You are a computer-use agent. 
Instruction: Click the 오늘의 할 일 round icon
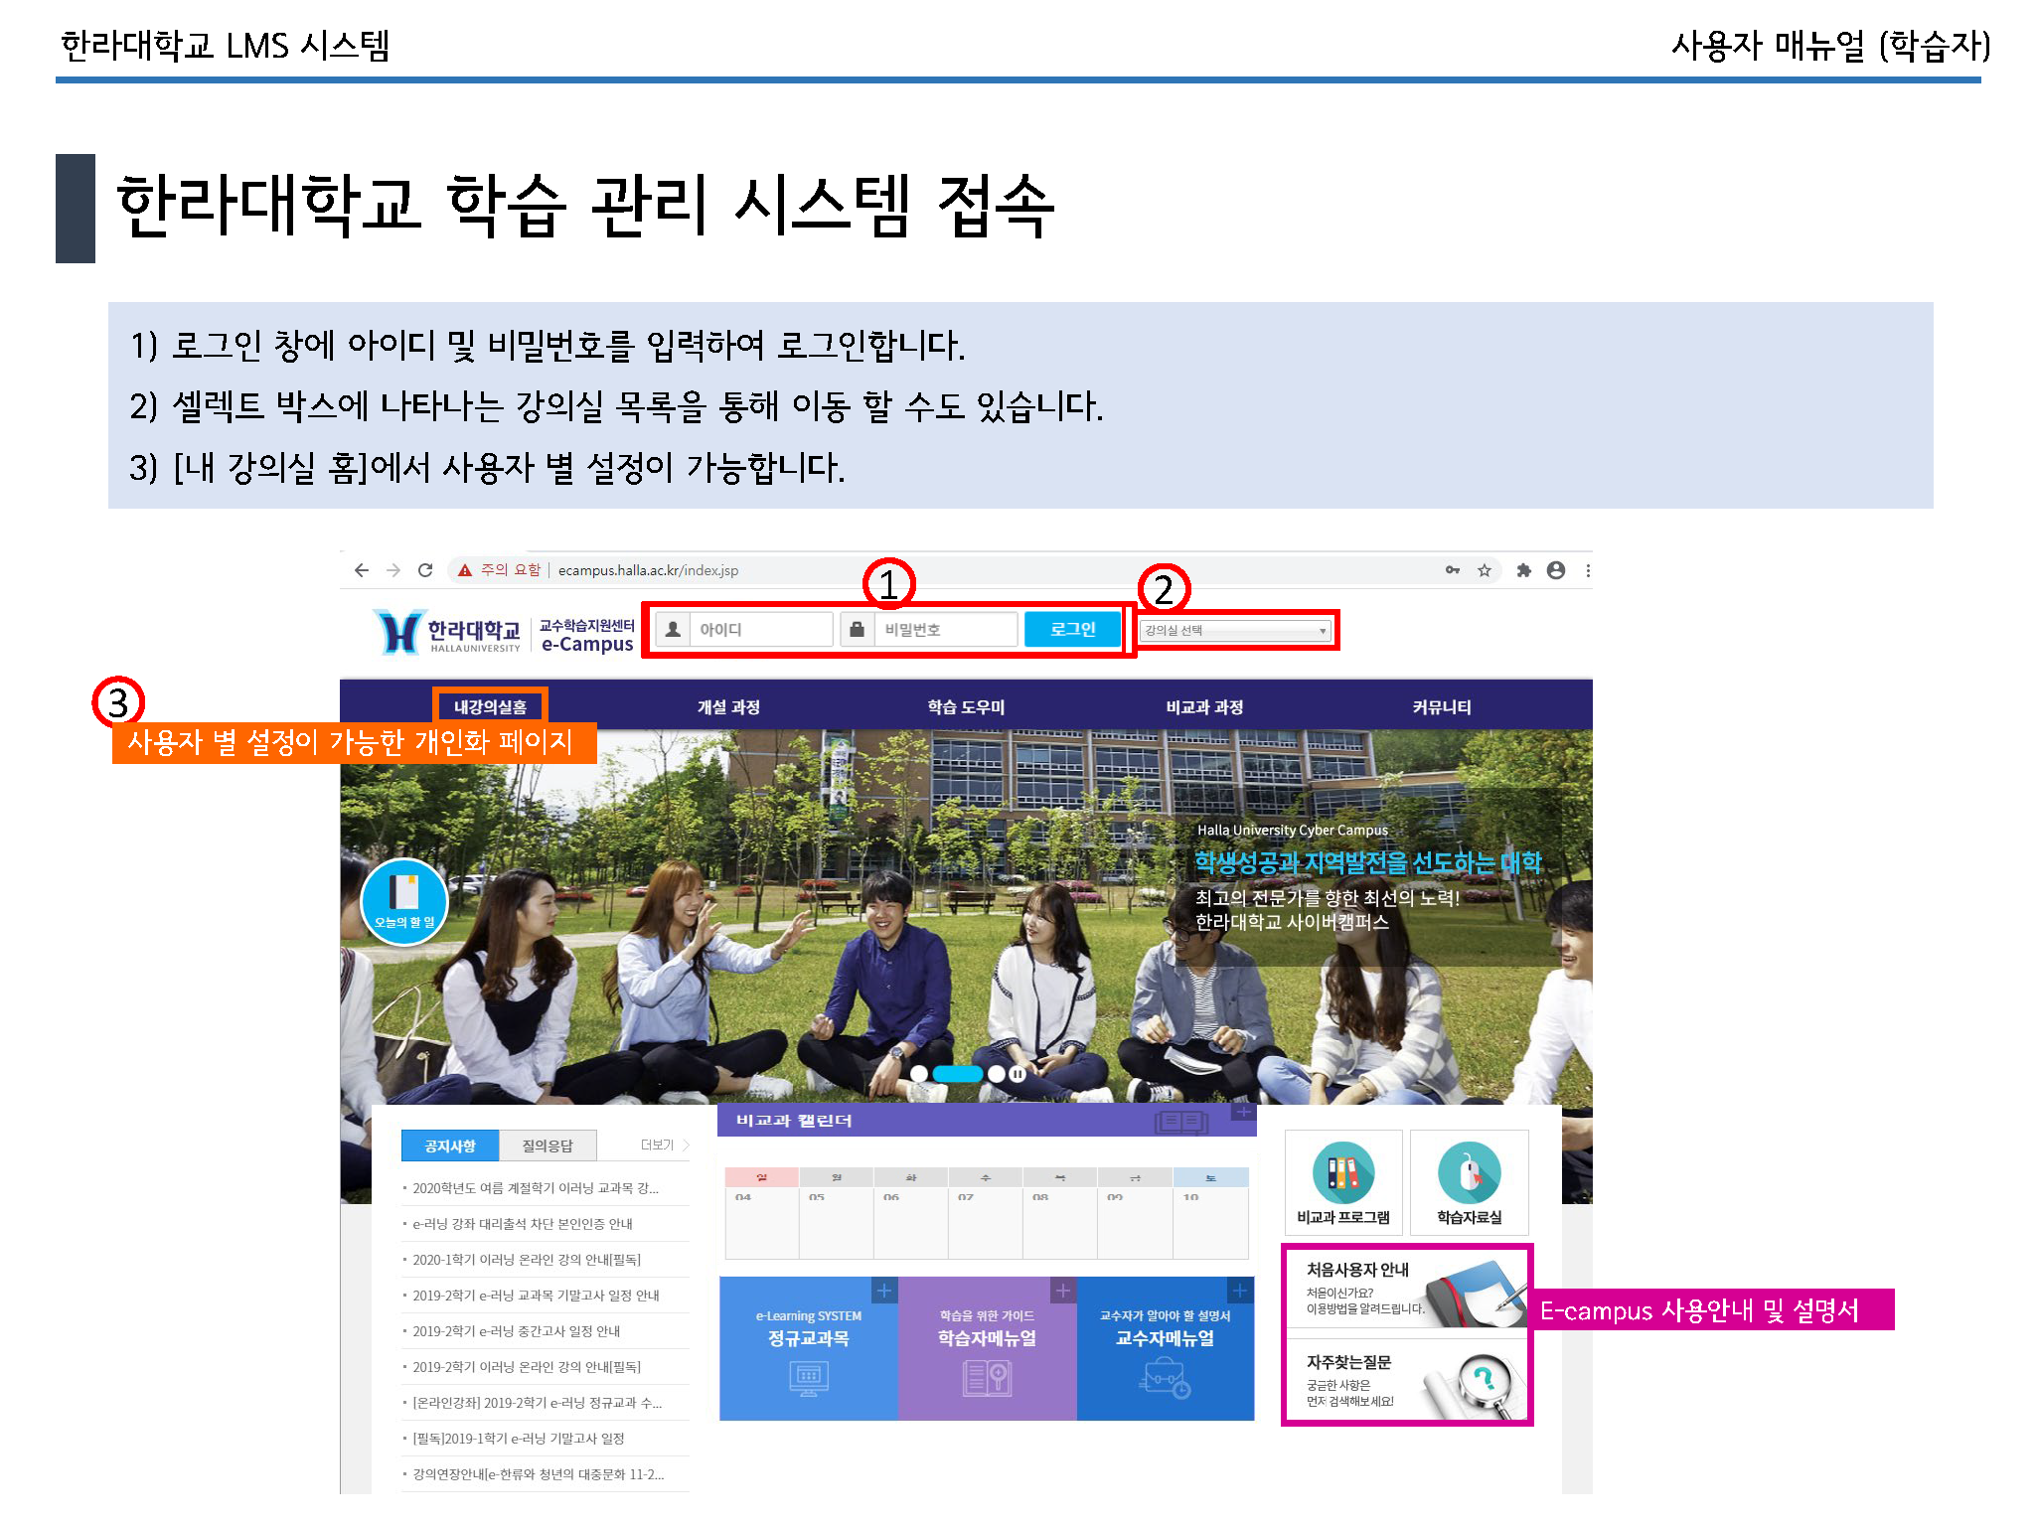pos(403,901)
